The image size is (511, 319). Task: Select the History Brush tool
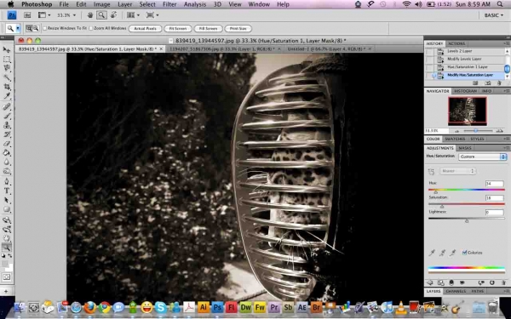coord(7,134)
